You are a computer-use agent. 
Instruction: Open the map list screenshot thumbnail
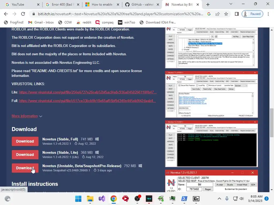point(211,48)
